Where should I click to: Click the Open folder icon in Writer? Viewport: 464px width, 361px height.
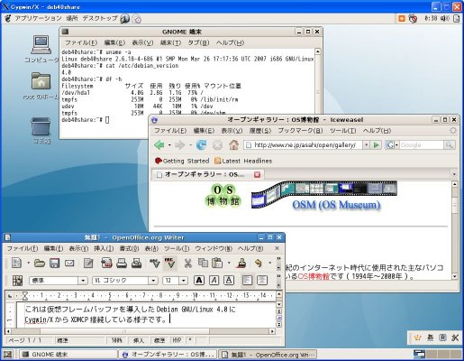coord(40,264)
